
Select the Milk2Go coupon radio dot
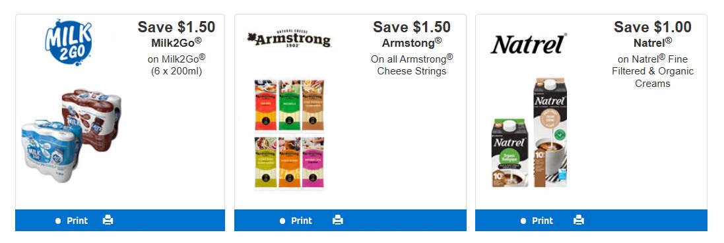57,221
